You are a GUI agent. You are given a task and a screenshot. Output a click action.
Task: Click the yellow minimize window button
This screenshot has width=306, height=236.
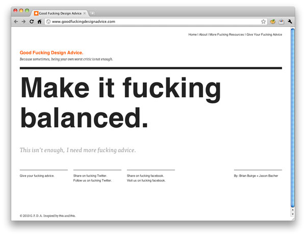point(21,11)
